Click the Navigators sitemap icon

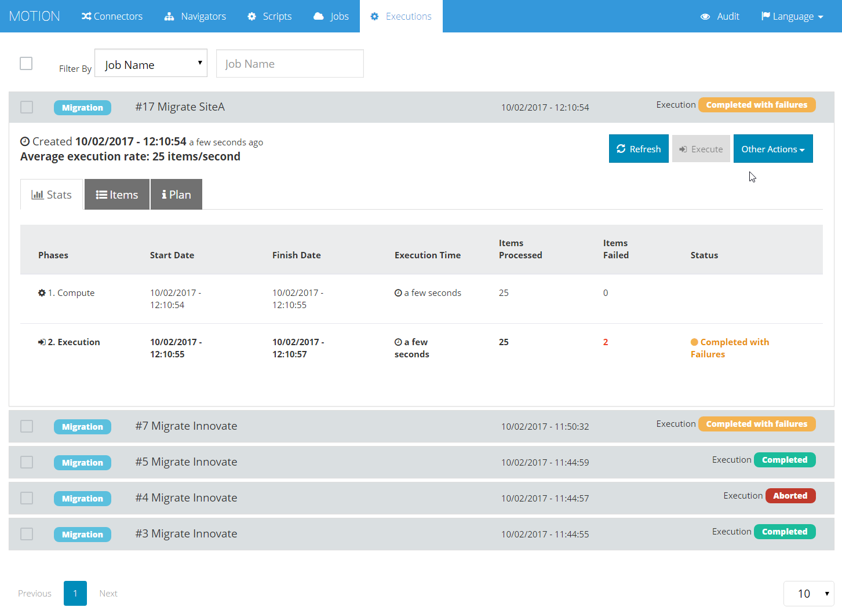click(x=169, y=16)
